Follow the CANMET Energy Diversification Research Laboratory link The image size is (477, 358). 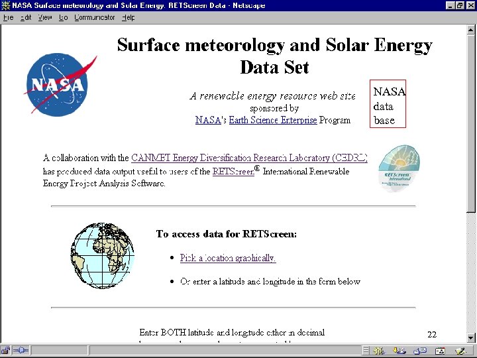pos(249,158)
